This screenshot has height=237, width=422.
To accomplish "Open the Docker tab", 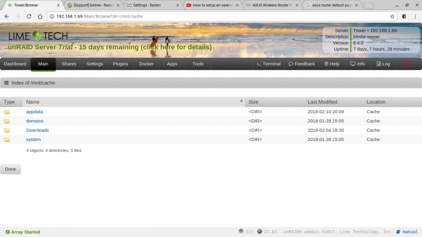I will tap(146, 64).
